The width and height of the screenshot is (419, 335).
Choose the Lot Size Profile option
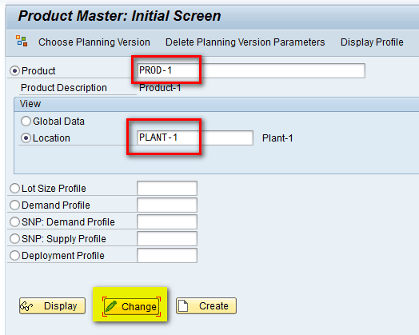tap(14, 189)
